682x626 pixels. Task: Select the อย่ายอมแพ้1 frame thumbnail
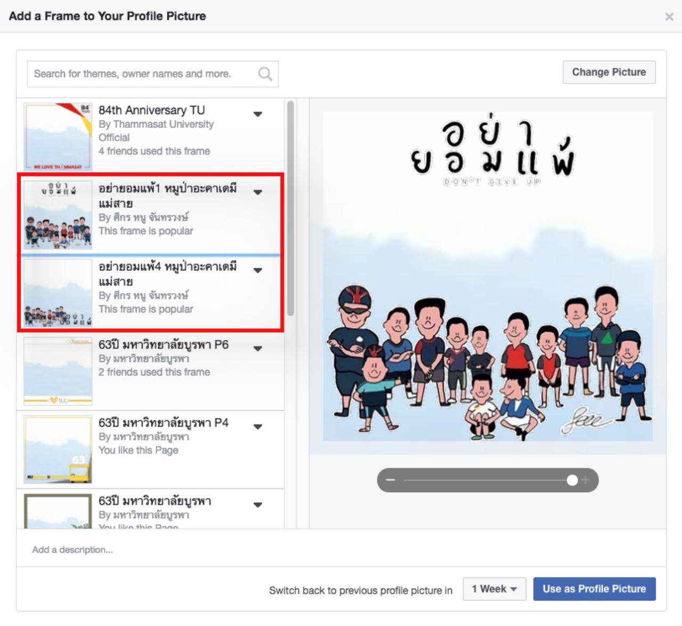pyautogui.click(x=58, y=215)
